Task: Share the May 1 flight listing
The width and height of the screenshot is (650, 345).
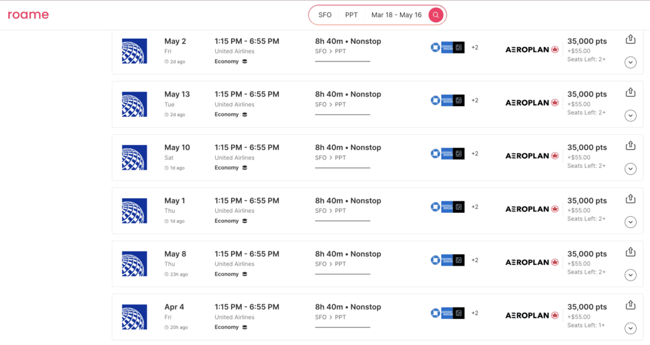Action: (x=630, y=199)
